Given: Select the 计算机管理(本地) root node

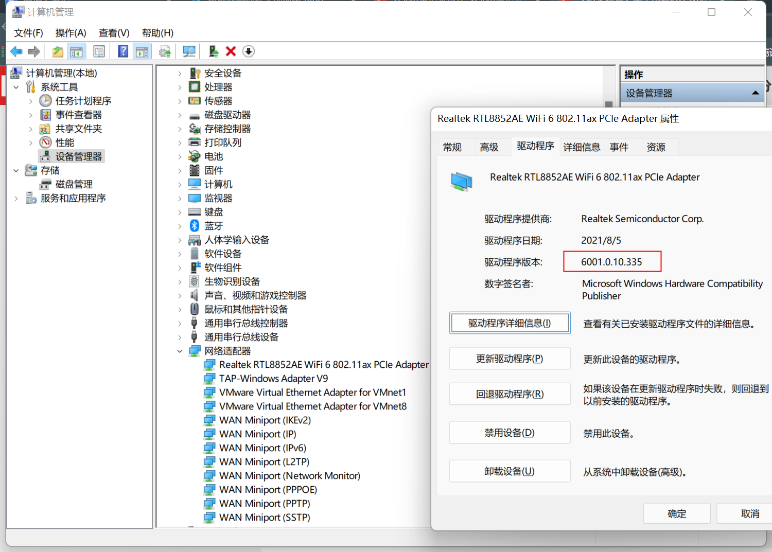Looking at the screenshot, I should click(x=62, y=73).
